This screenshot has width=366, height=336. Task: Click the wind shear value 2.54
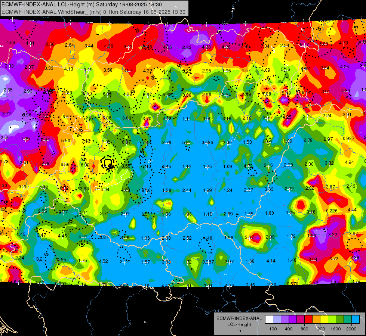[x=285, y=46]
